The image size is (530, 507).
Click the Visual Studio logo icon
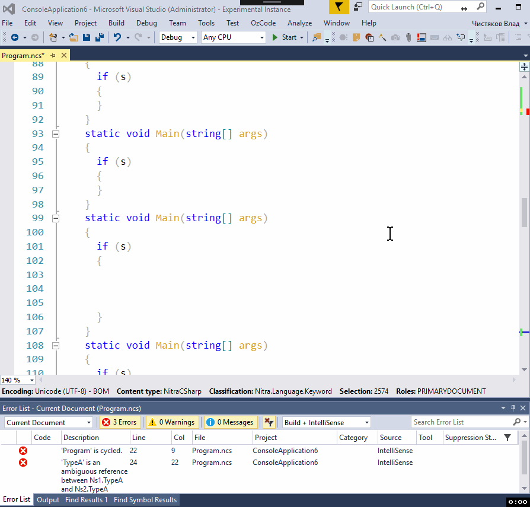9,9
